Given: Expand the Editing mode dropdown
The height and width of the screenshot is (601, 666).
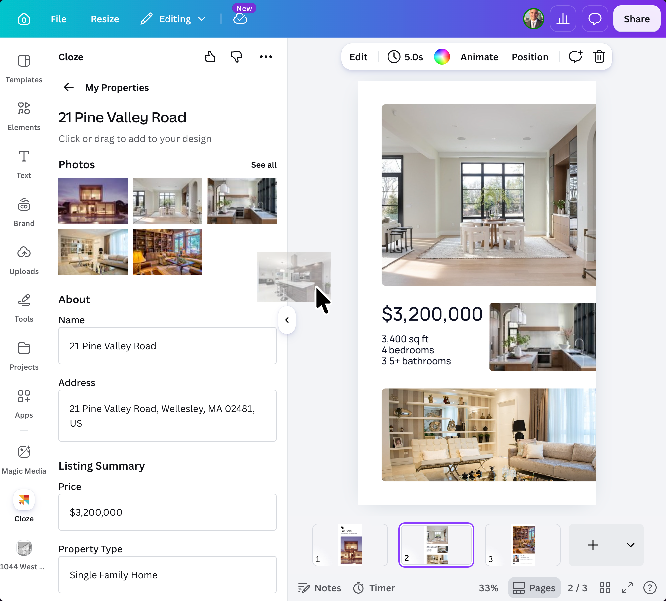Looking at the screenshot, I should pos(173,19).
